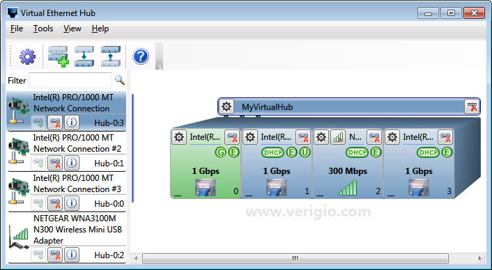Click the 300 Mbps speed label

coord(348,171)
